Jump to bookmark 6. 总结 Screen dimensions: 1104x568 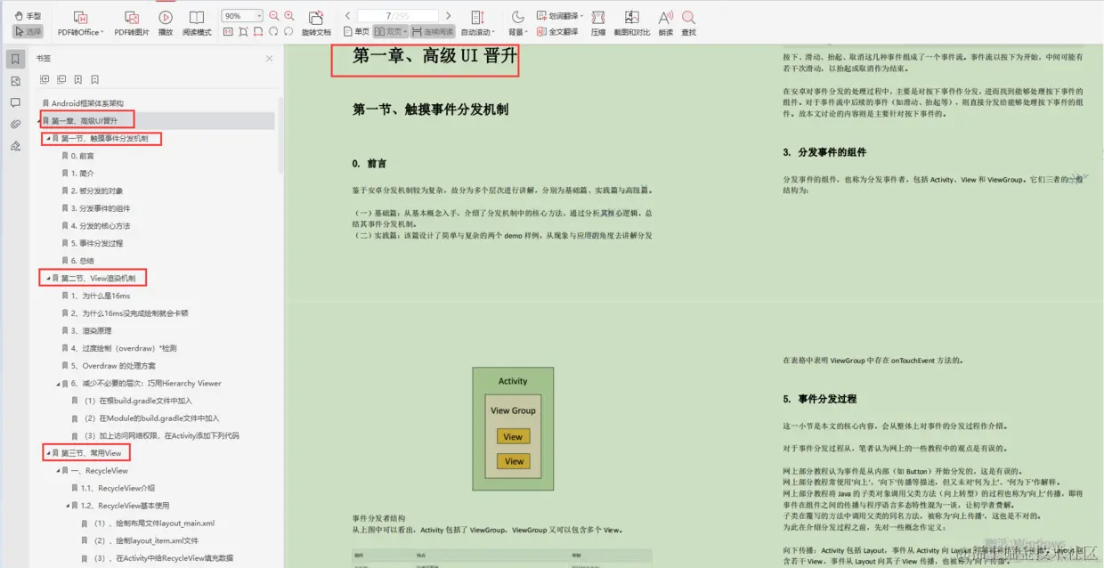(x=77, y=260)
